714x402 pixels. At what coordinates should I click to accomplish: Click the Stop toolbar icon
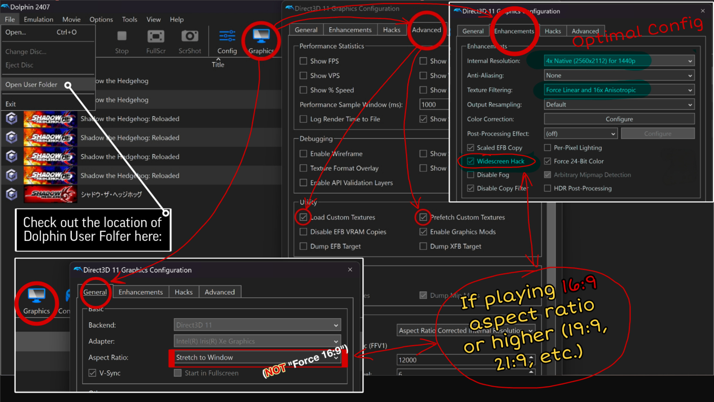point(122,36)
